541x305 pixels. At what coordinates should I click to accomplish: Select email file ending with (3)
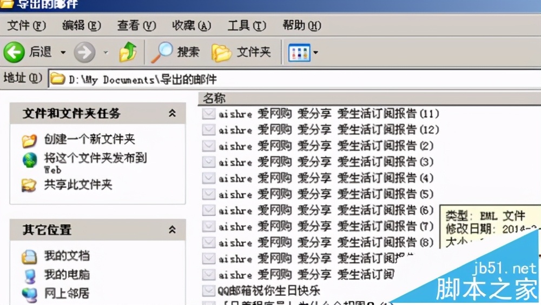coord(326,162)
